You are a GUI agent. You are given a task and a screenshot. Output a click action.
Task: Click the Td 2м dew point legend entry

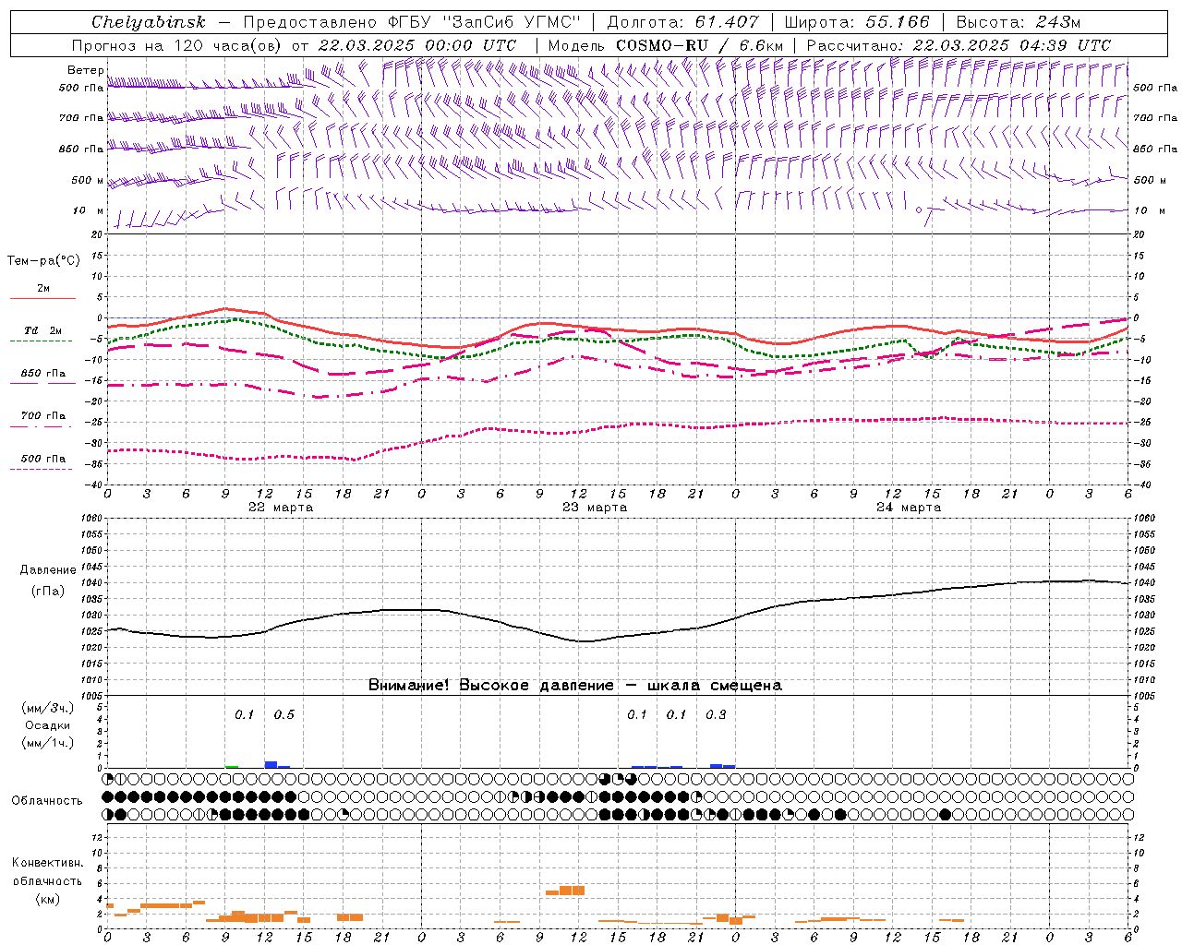click(x=43, y=330)
